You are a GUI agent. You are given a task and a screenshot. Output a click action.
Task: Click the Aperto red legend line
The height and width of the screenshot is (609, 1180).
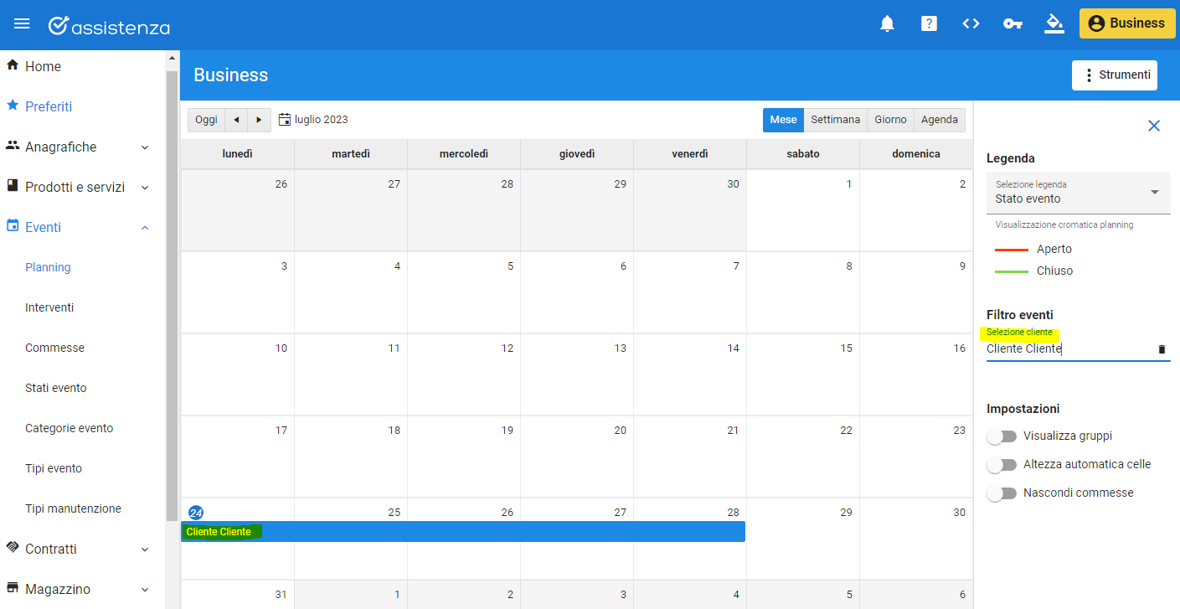click(1011, 250)
